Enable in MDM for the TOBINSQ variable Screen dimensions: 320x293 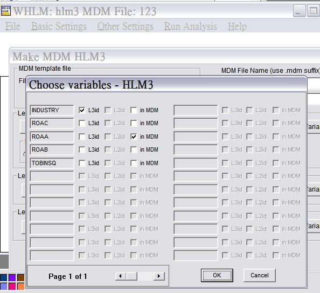point(134,163)
